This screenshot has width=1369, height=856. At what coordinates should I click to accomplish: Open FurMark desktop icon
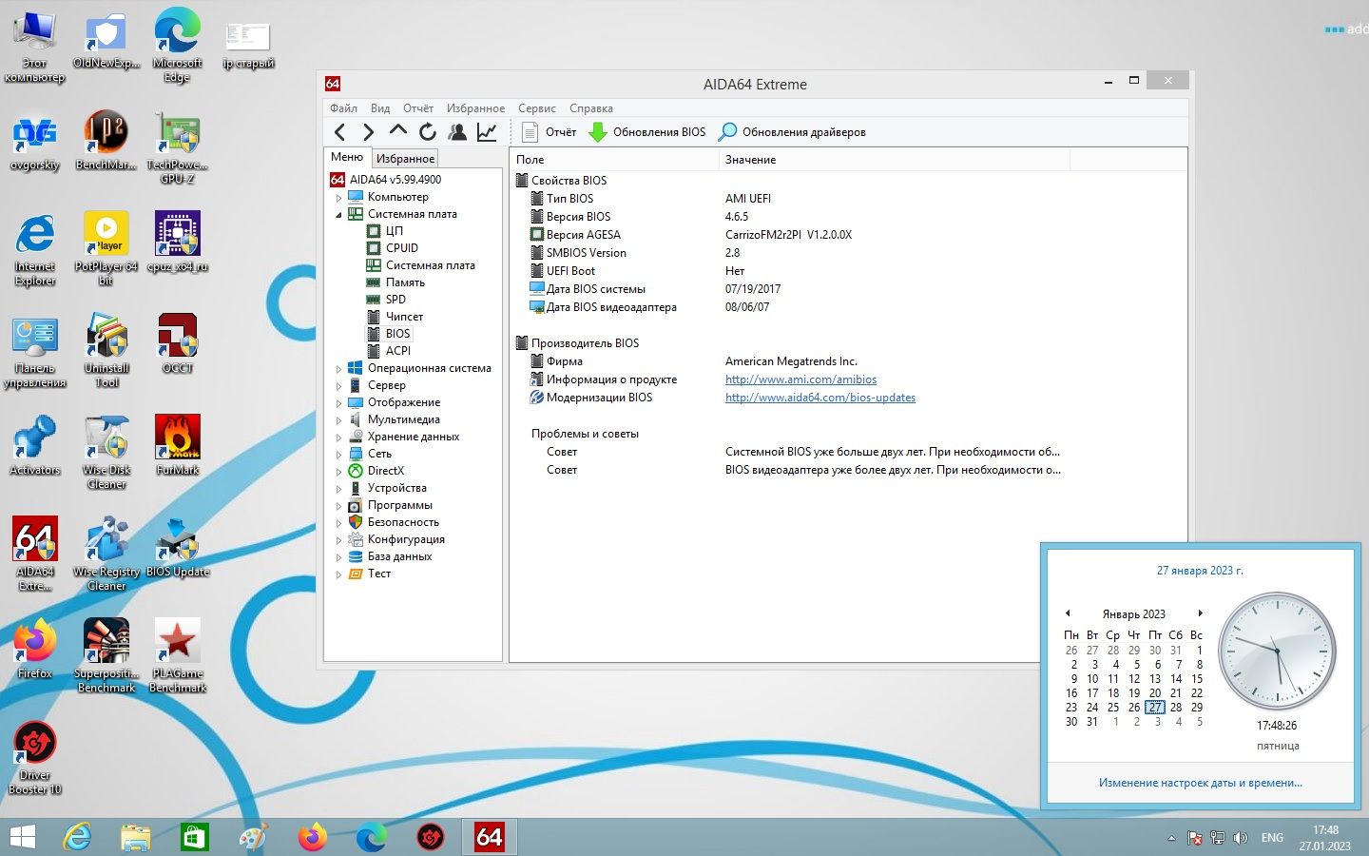[x=178, y=445]
